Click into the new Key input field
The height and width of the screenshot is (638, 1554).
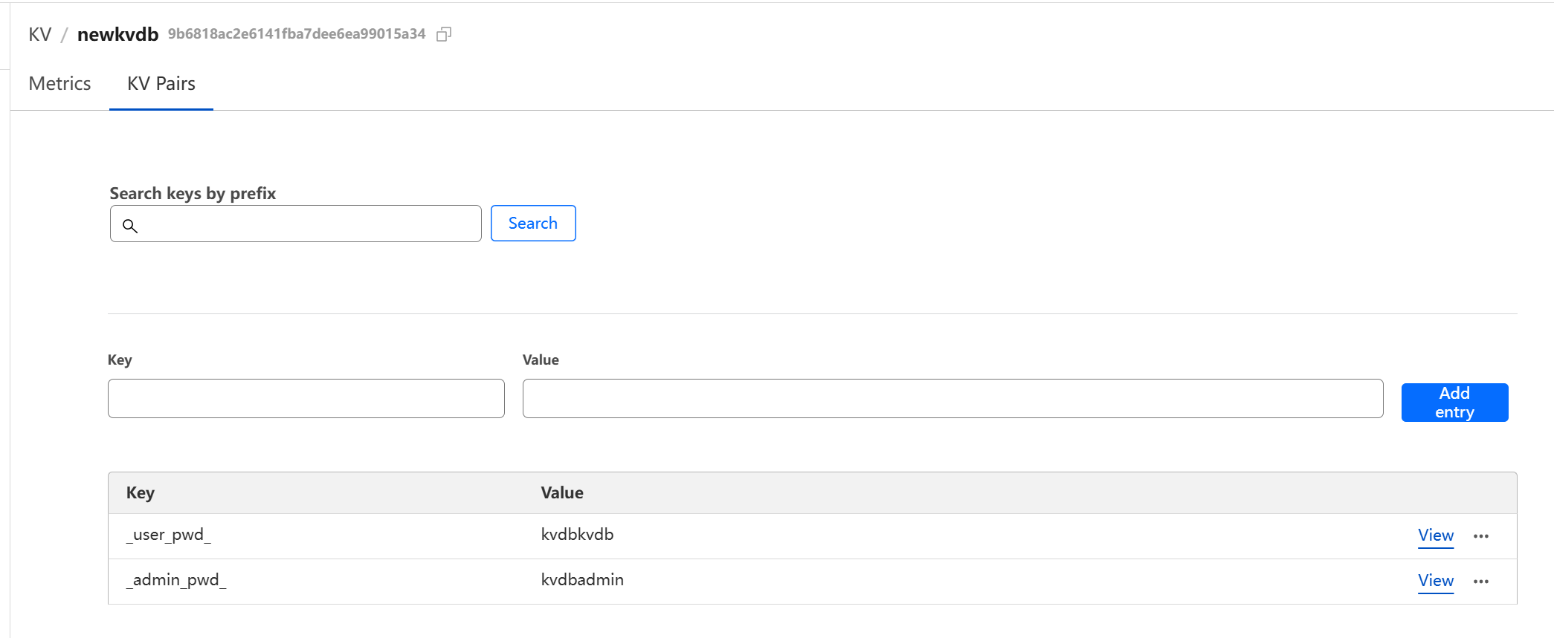tap(306, 399)
